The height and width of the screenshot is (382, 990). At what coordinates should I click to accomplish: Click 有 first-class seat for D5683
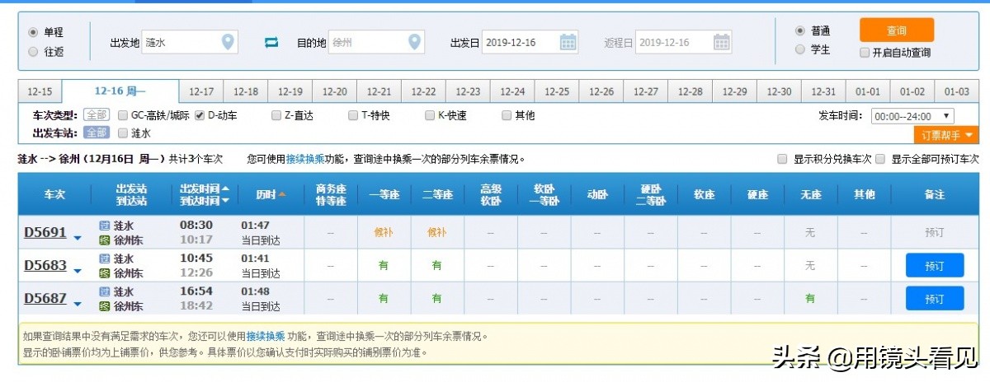click(x=384, y=265)
